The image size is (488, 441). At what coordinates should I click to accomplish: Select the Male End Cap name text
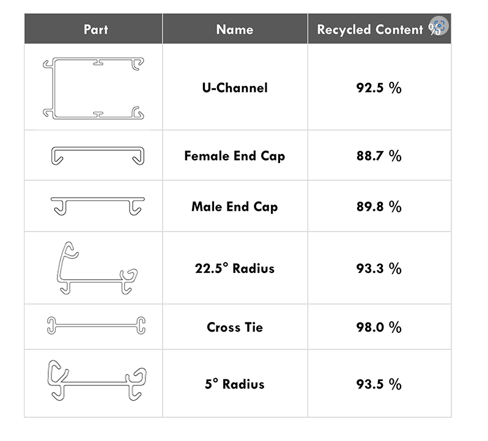point(235,206)
